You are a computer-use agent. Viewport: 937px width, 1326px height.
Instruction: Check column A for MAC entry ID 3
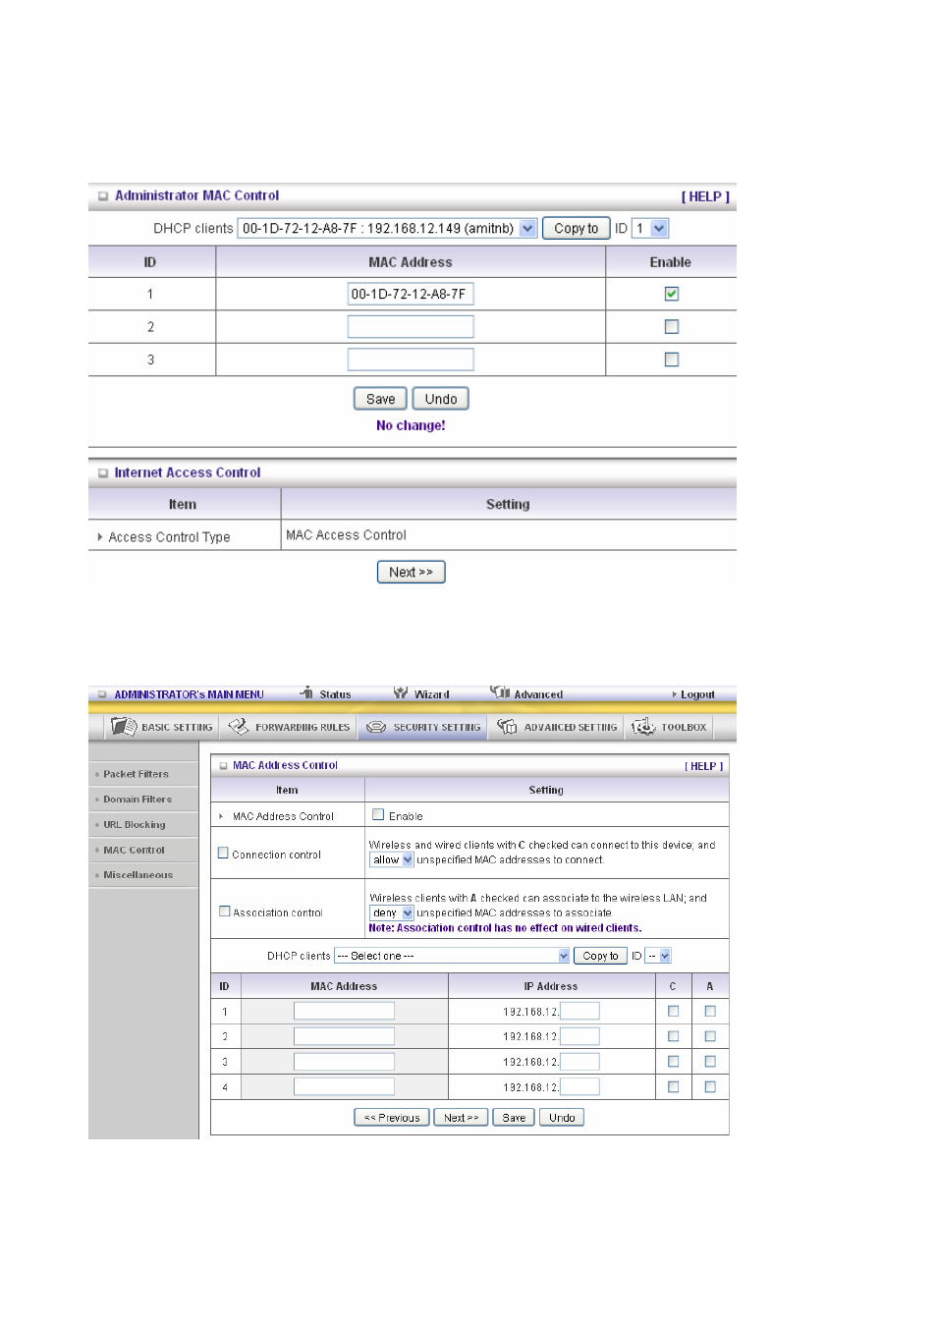click(710, 1061)
